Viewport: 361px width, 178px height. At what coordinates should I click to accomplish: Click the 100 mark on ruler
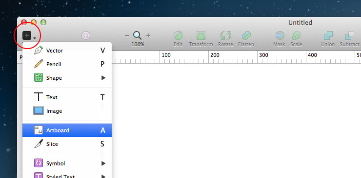pyautogui.click(x=166, y=55)
